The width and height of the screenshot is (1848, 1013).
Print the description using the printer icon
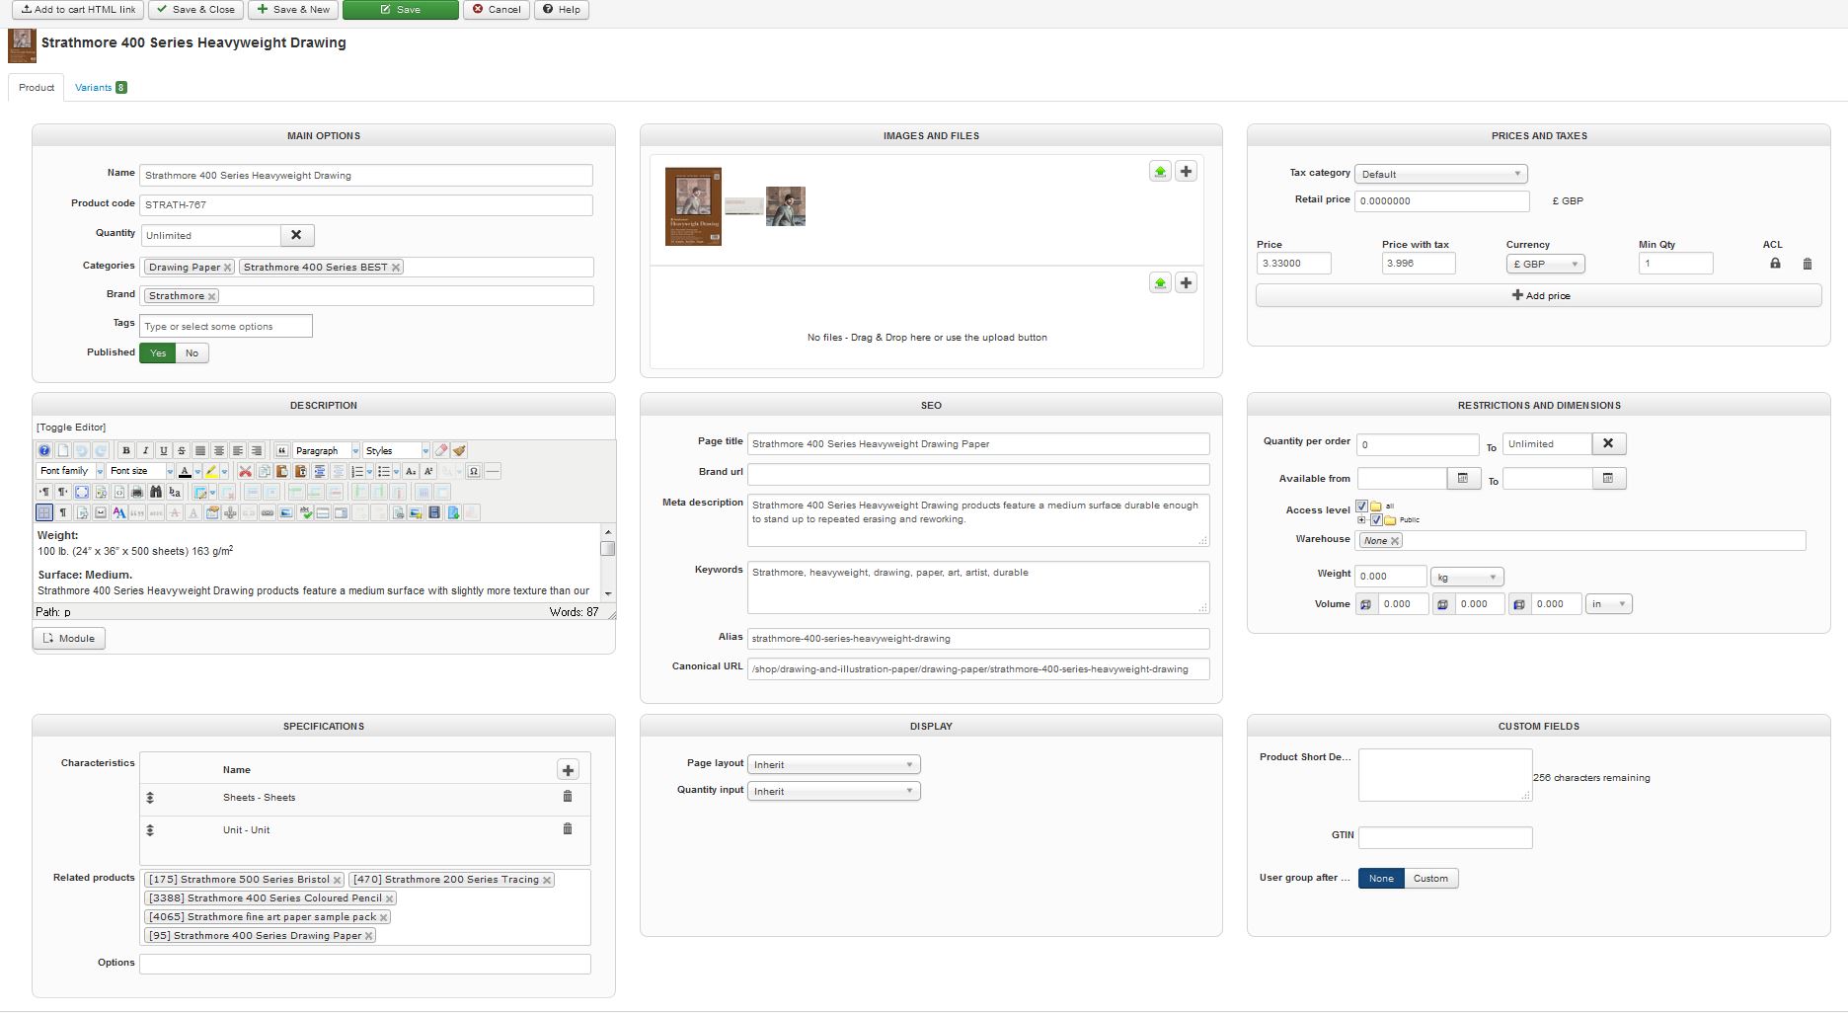tap(137, 492)
